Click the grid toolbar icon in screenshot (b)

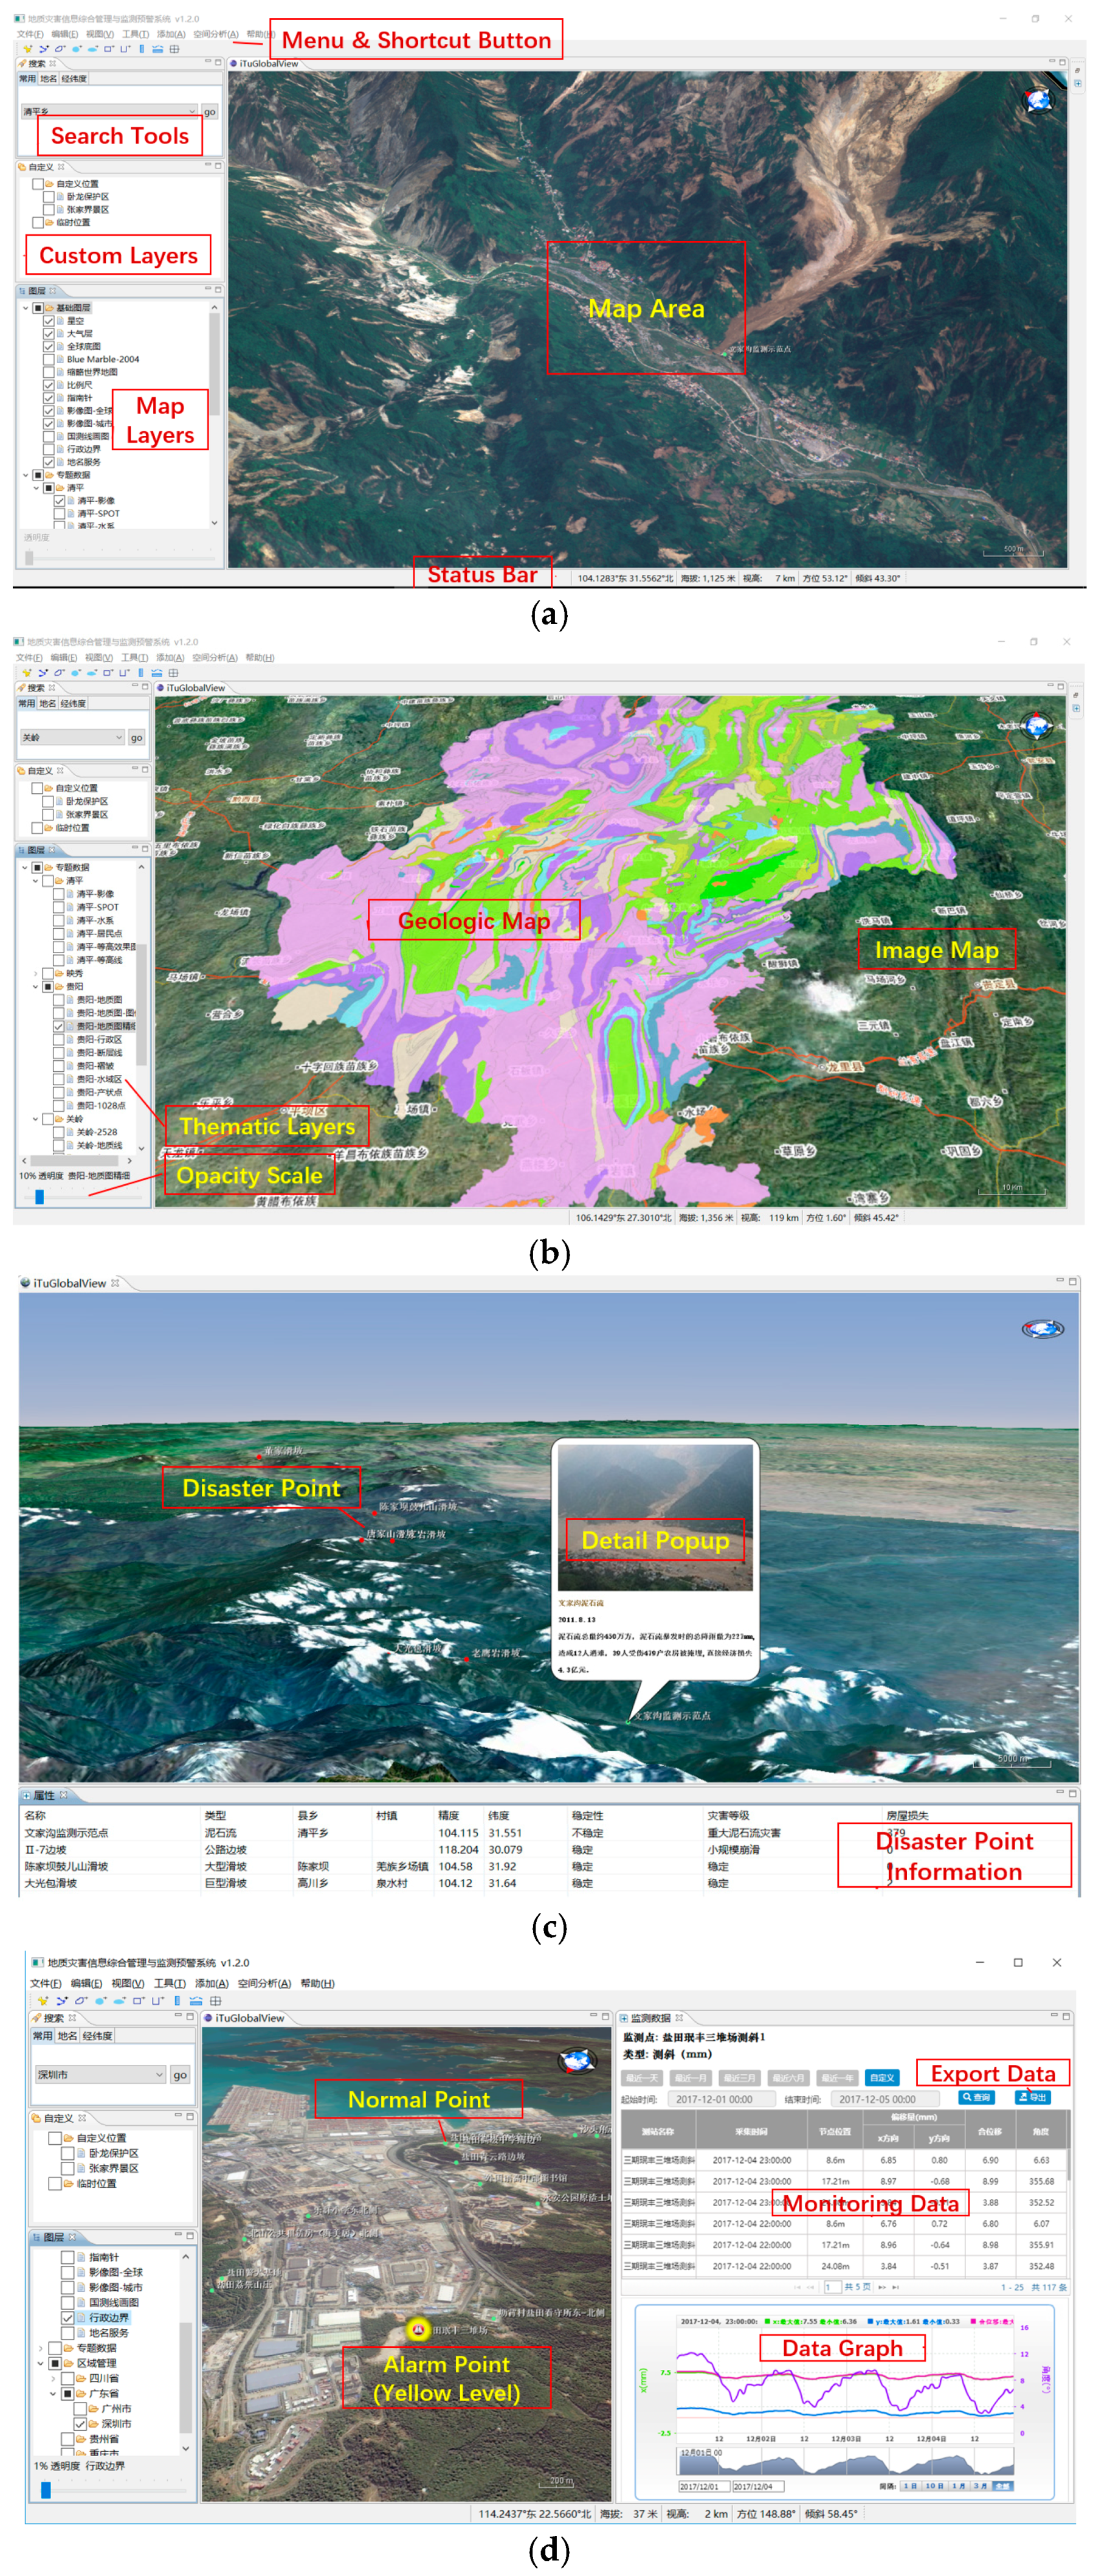tap(173, 673)
